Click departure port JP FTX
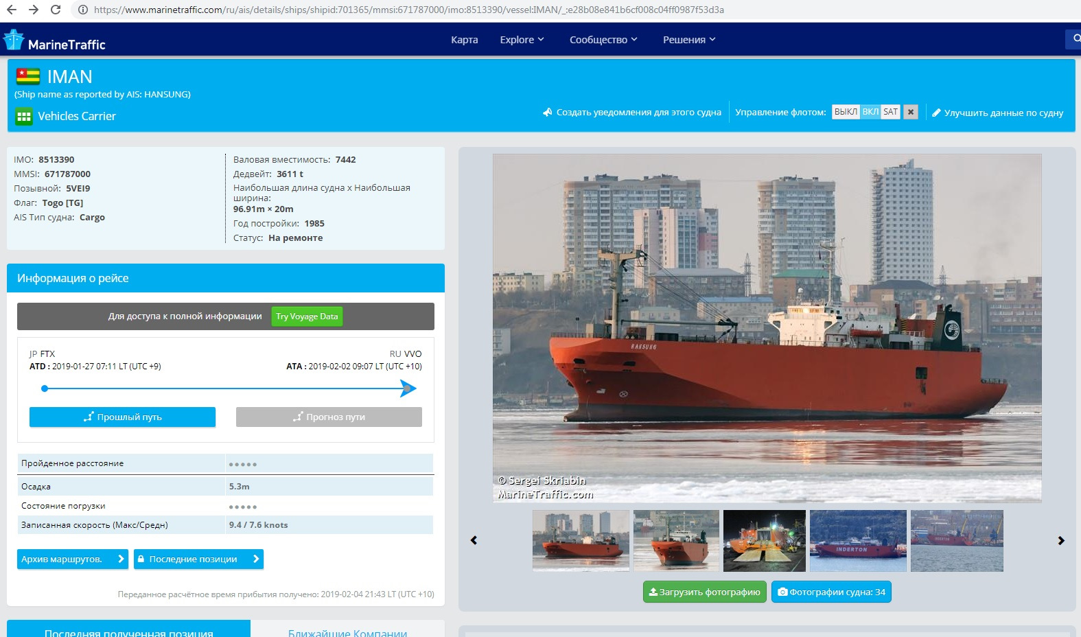 [42, 354]
